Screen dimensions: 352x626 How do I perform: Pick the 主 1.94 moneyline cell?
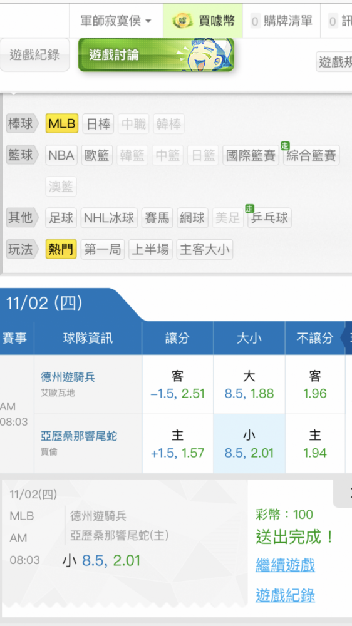(x=315, y=444)
